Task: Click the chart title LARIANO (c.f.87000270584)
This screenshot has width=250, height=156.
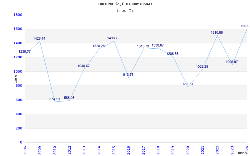Action: (x=125, y=4)
